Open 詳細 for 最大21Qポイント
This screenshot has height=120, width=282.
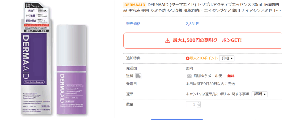pos(227,58)
